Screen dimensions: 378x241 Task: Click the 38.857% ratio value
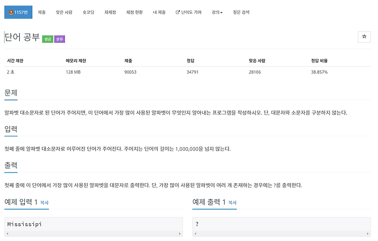pyautogui.click(x=319, y=72)
